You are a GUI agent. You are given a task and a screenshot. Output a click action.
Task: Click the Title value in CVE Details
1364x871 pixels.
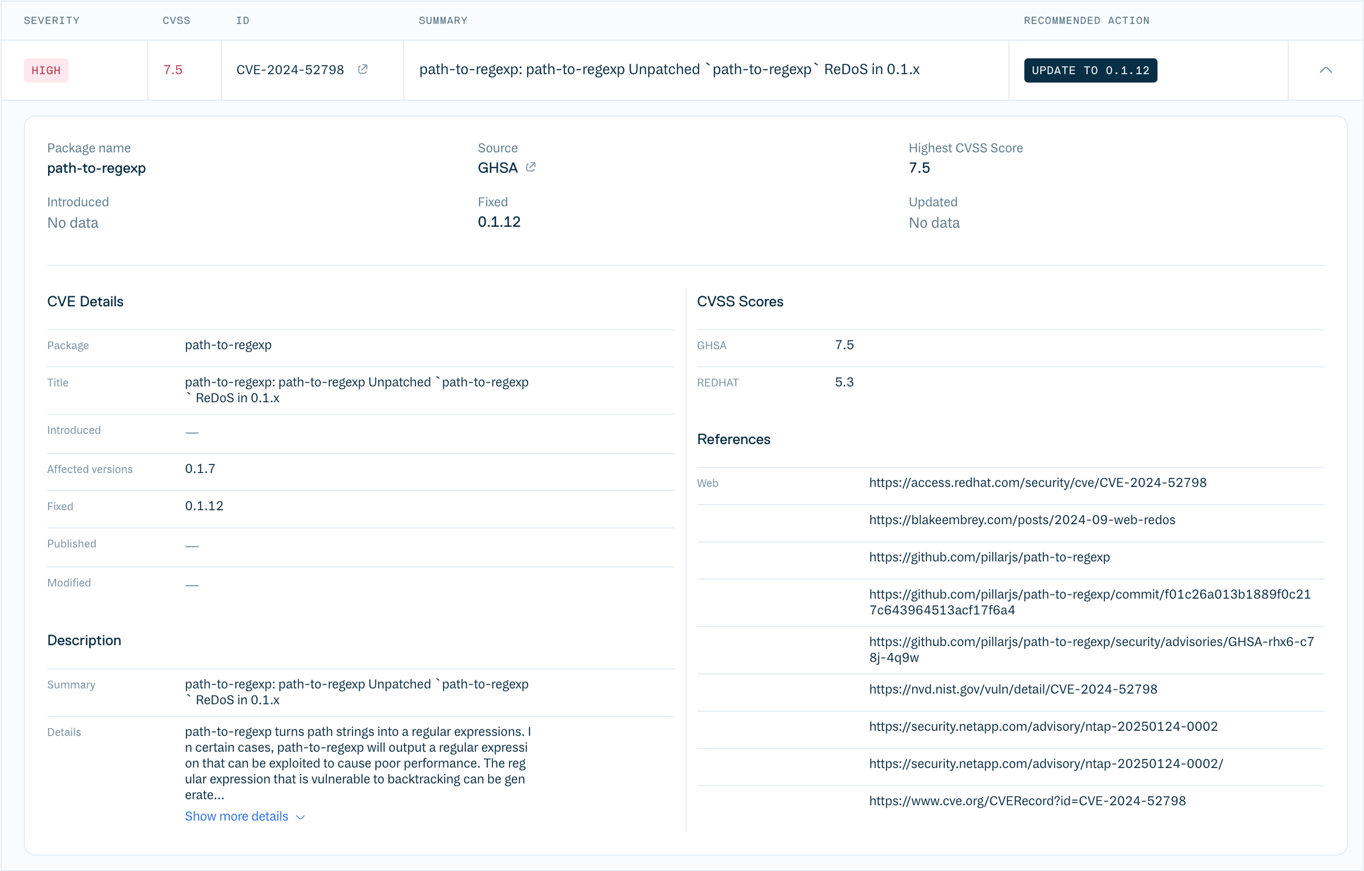(357, 390)
